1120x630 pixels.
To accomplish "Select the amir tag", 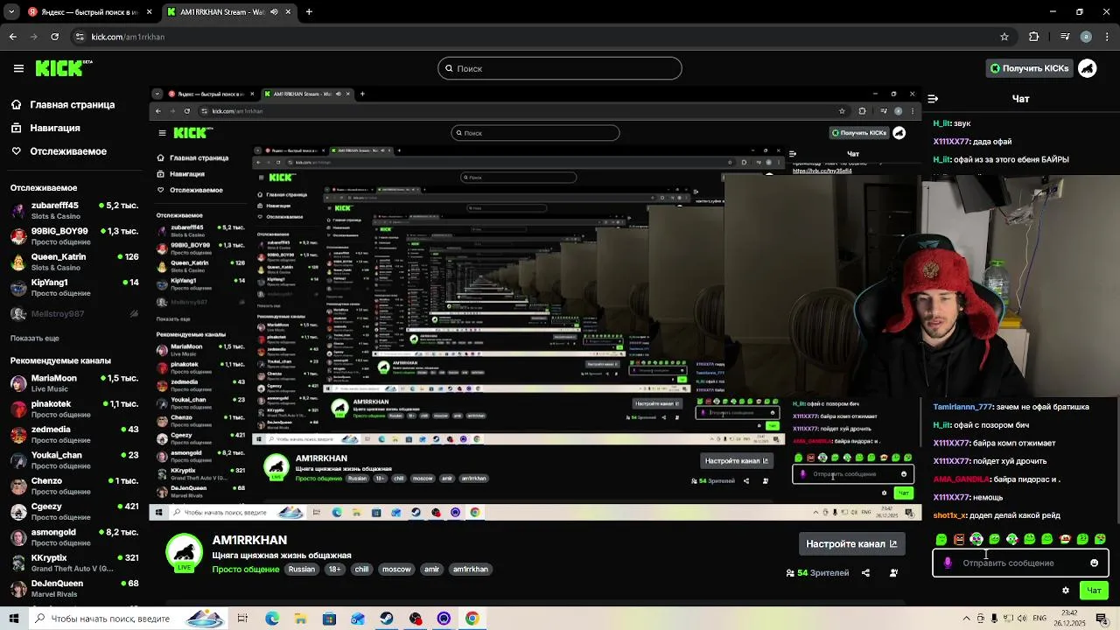I will point(432,570).
